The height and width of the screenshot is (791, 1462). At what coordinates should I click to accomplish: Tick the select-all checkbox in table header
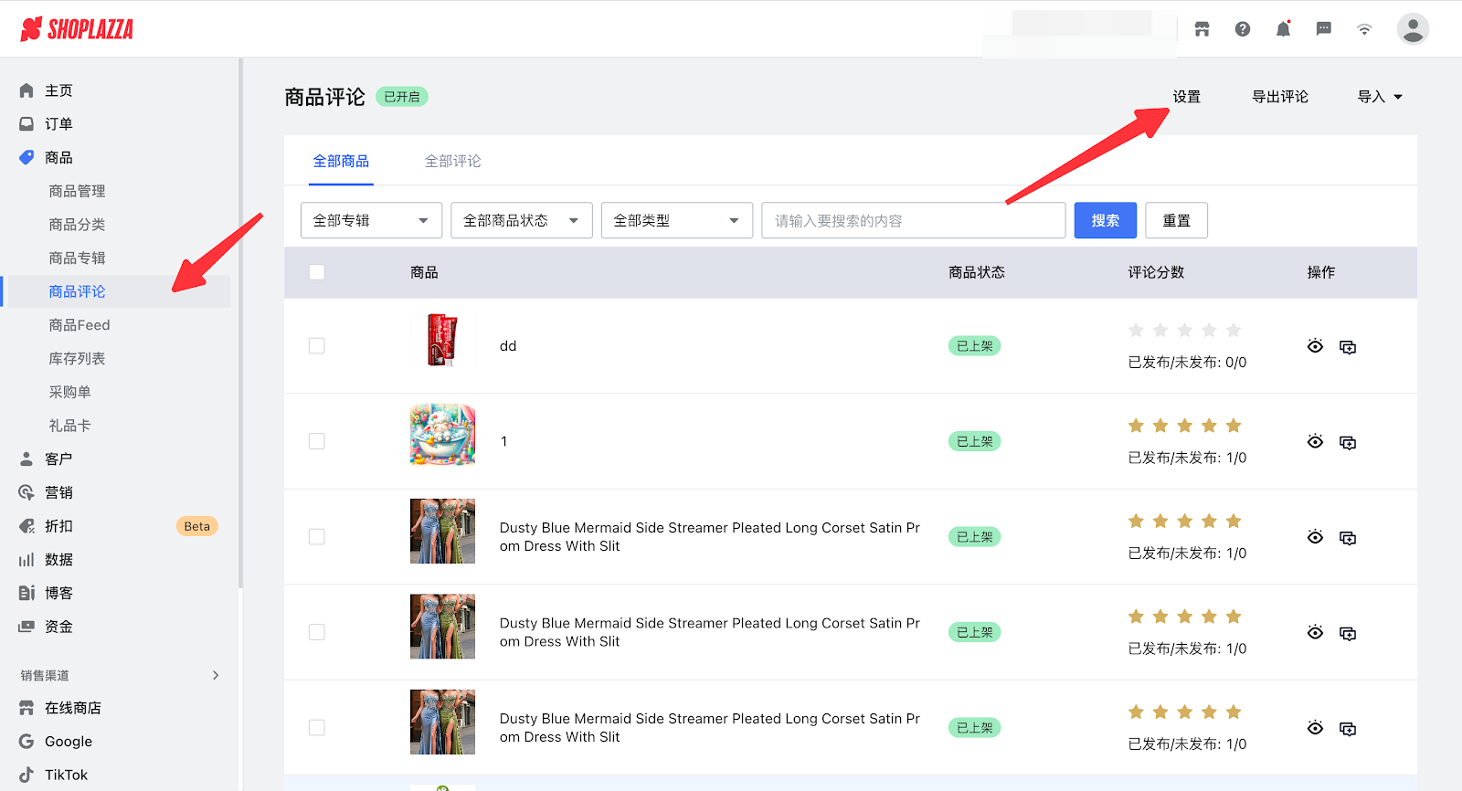click(317, 272)
